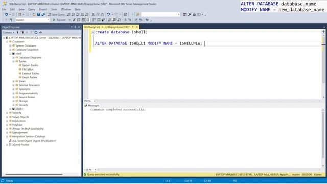Click the Paste clipboard icon
This screenshot has width=327, height=184.
click(x=102, y=15)
